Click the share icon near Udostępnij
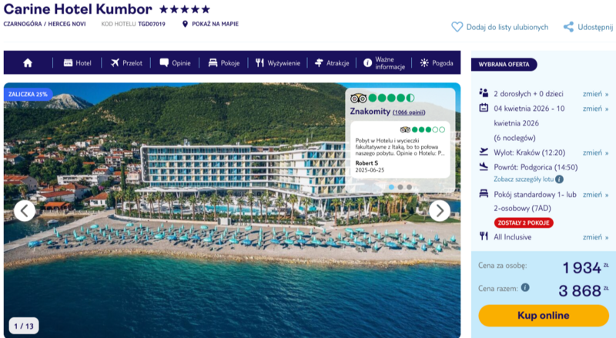Viewport: 616px width, 338px height. pos(568,27)
